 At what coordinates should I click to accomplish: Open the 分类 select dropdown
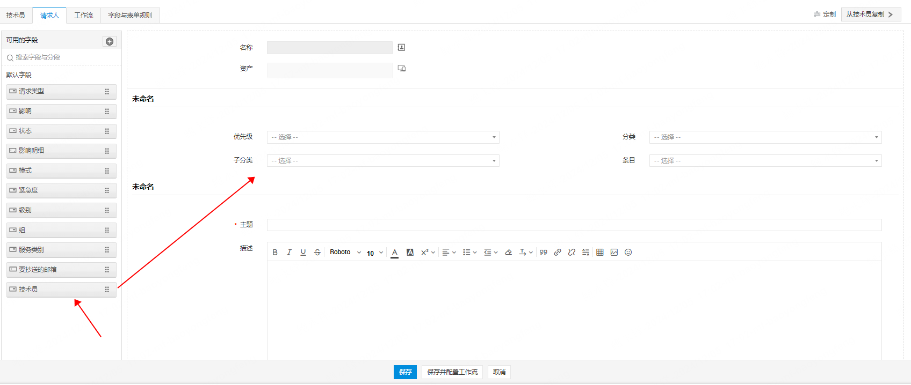765,137
